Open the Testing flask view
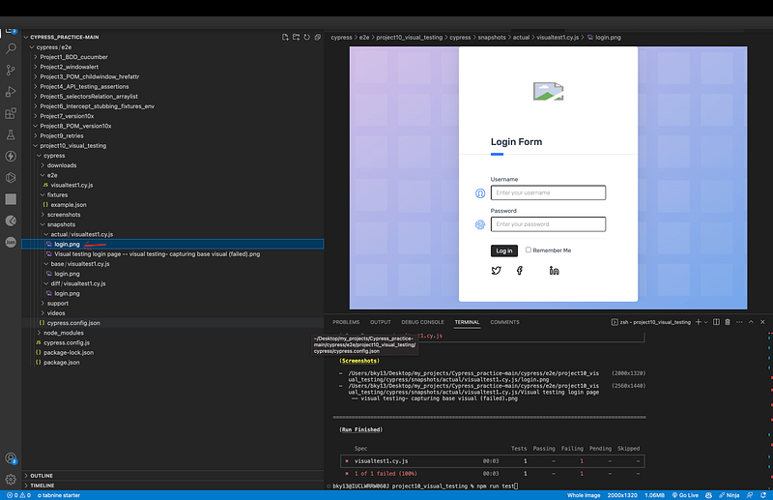This screenshot has height=500, width=773. 11,134
